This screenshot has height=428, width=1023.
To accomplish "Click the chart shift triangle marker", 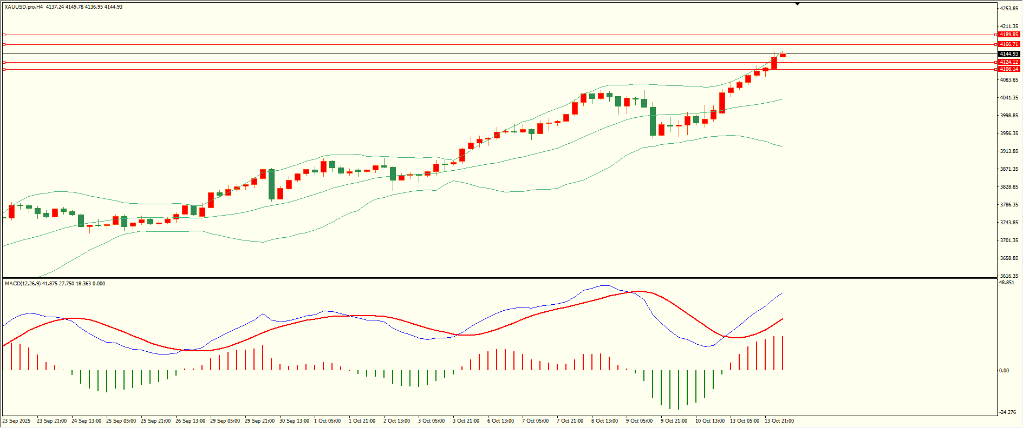I will 797,4.
